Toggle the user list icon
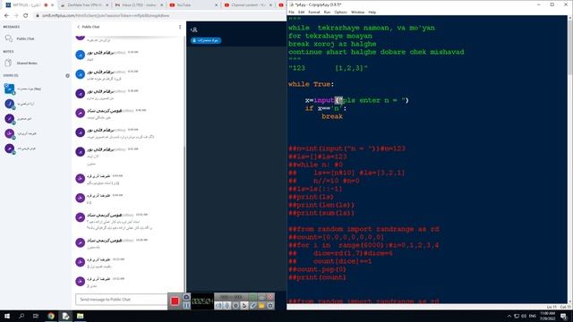The height and width of the screenshot is (322, 573). pos(194,30)
